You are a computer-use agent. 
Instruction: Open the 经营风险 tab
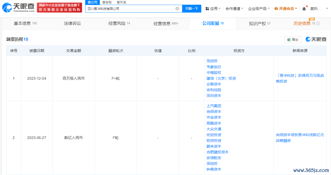(119, 23)
